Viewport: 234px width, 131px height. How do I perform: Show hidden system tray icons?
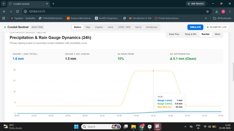[x=185, y=127]
